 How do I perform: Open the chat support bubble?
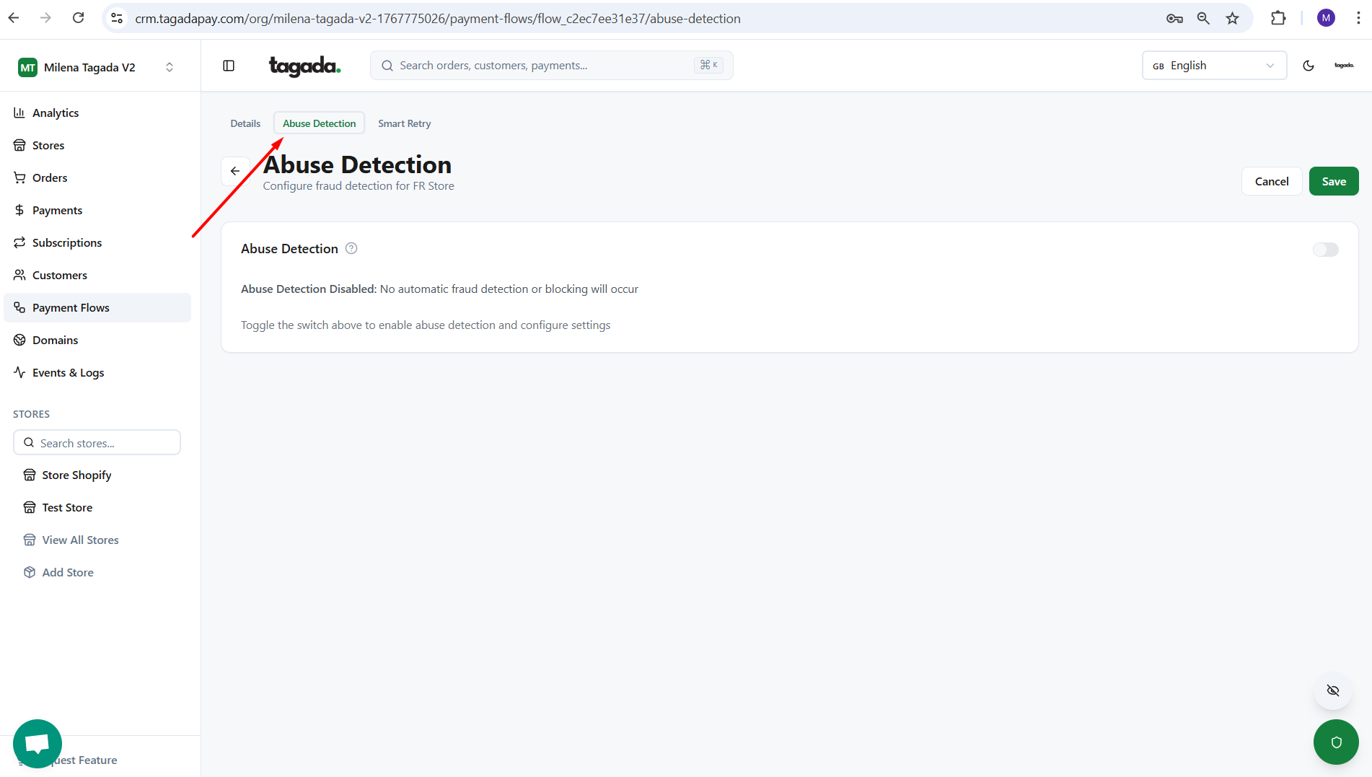[38, 743]
